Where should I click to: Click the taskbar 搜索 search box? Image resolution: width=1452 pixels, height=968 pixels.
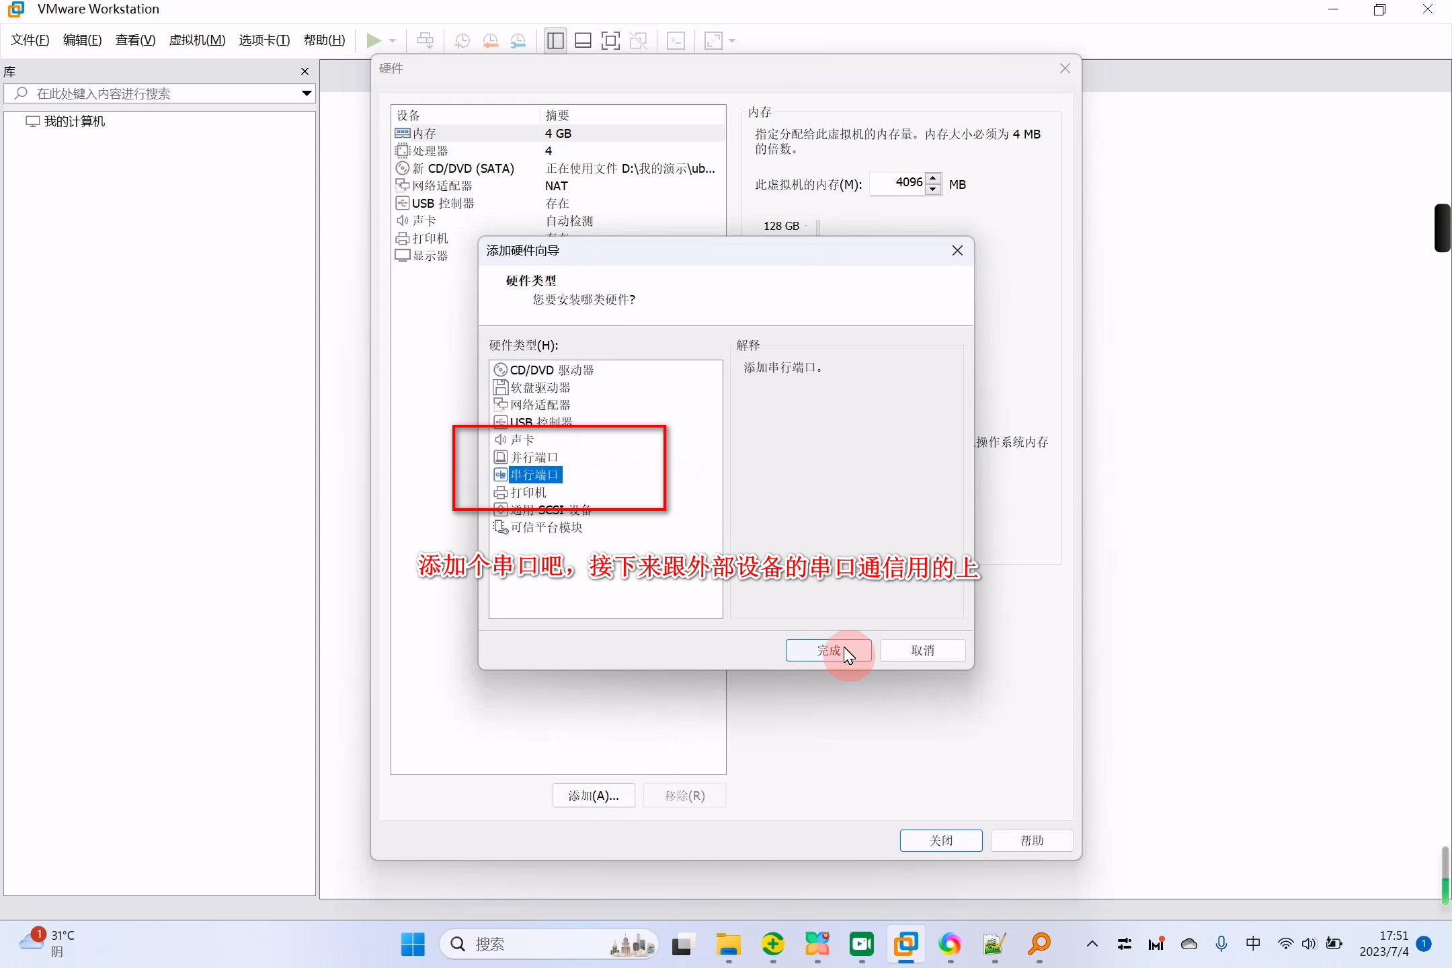[x=549, y=944]
